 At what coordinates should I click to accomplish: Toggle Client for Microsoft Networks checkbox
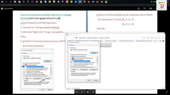tap(71, 56)
